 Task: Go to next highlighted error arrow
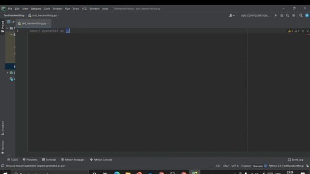(308, 31)
